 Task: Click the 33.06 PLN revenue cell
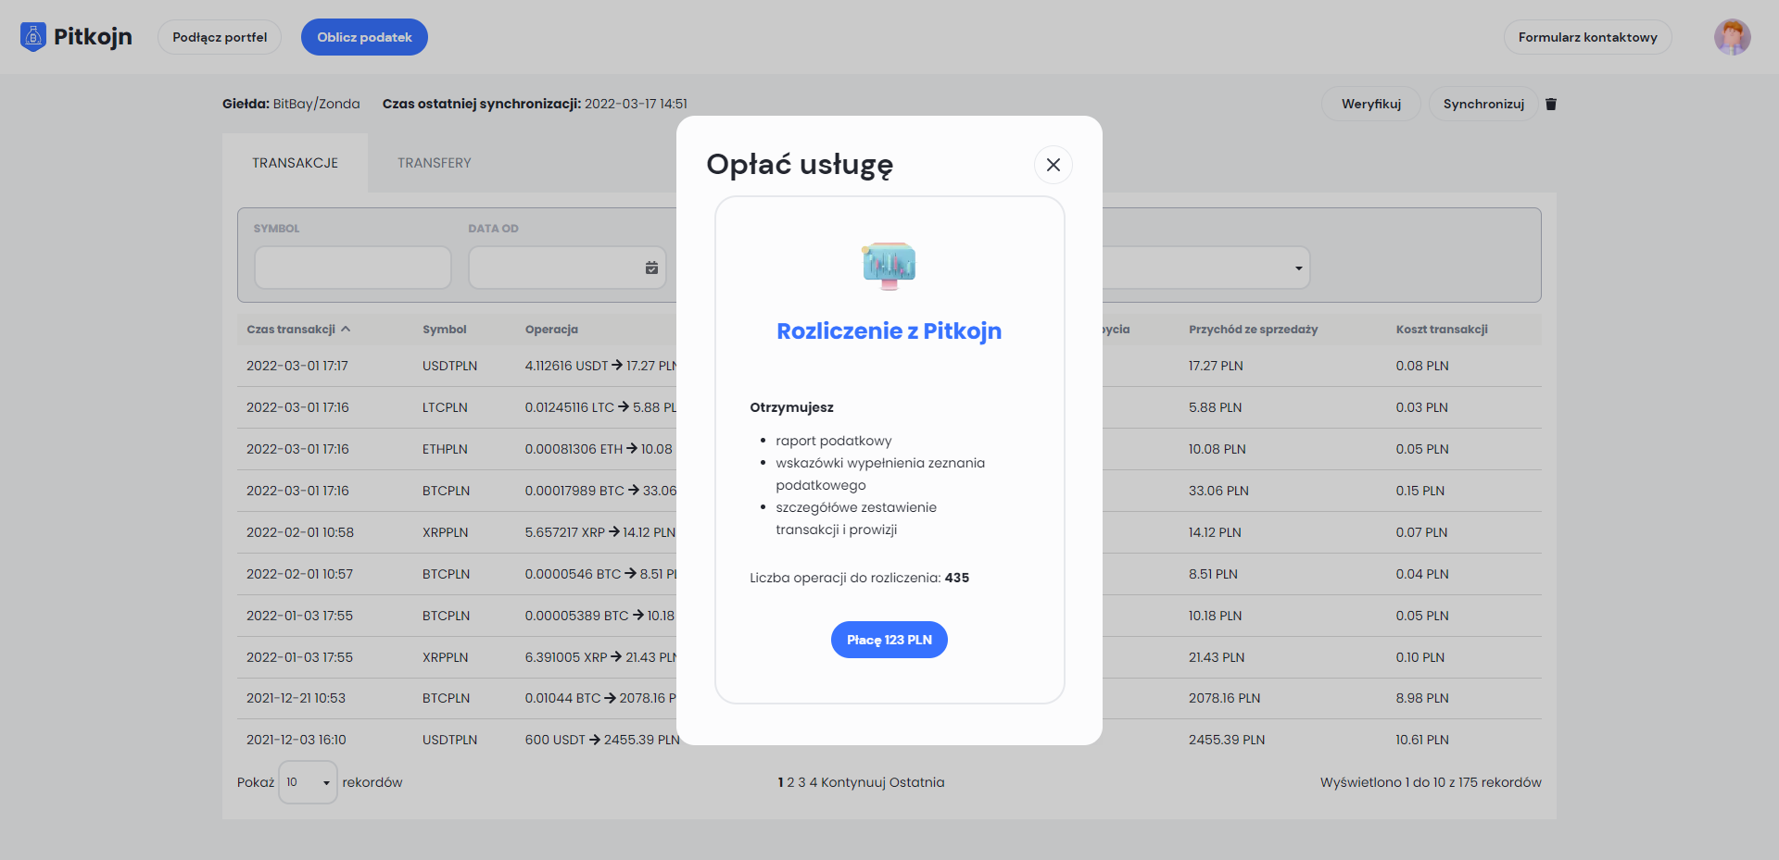point(1218,491)
